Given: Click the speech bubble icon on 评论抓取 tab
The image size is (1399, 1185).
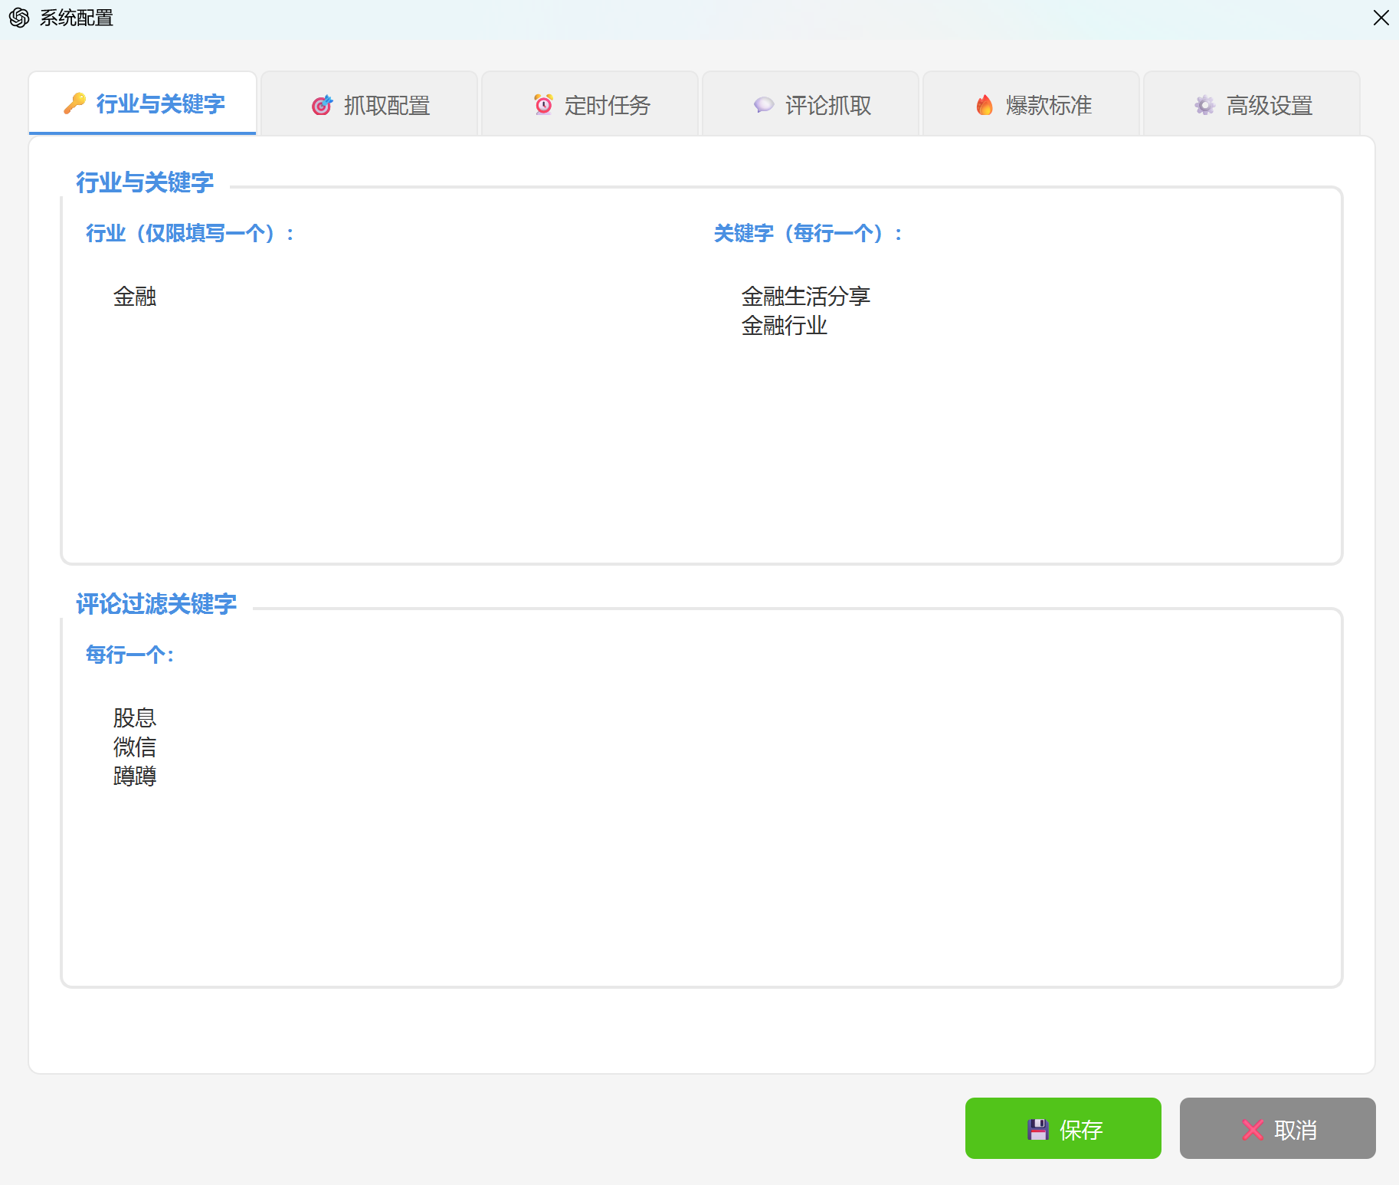Looking at the screenshot, I should (x=763, y=105).
